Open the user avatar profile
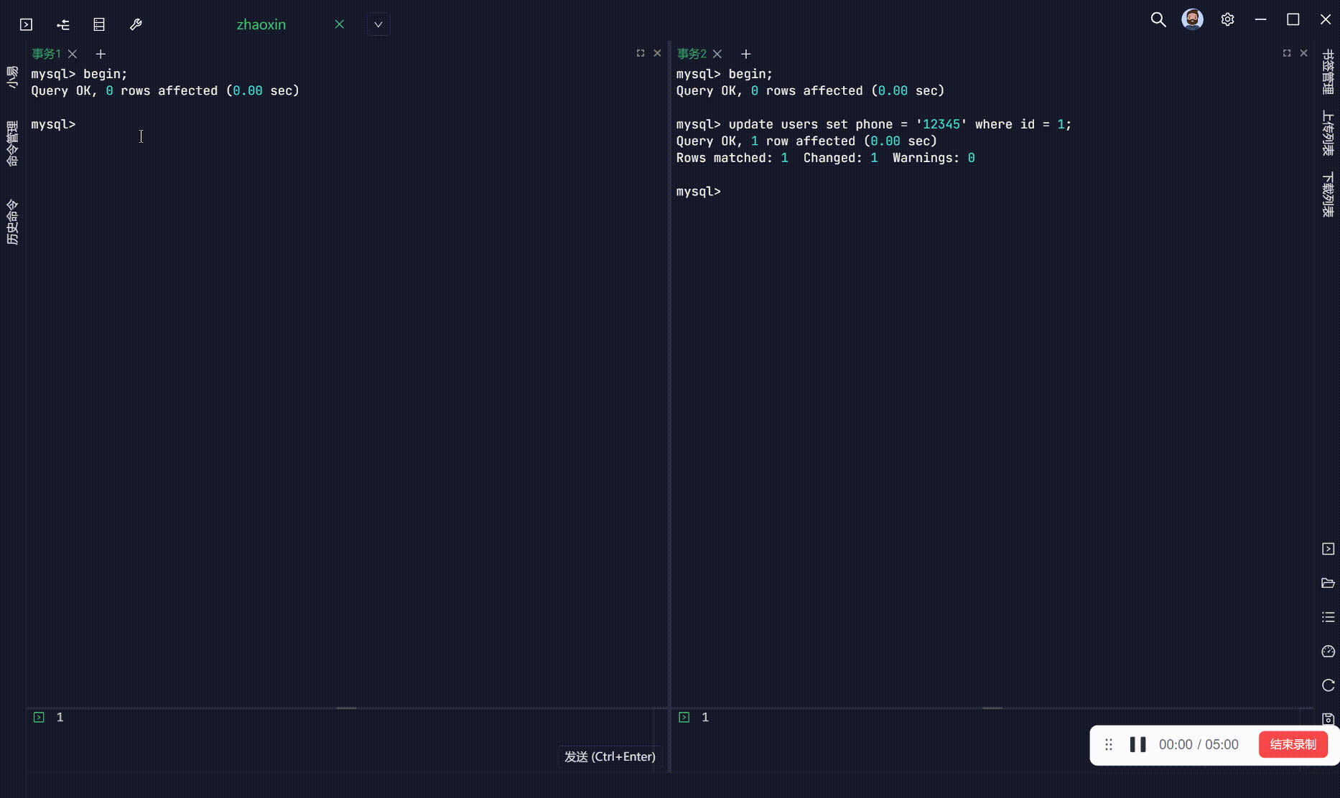Screen dimensions: 1340x798 1193,19
